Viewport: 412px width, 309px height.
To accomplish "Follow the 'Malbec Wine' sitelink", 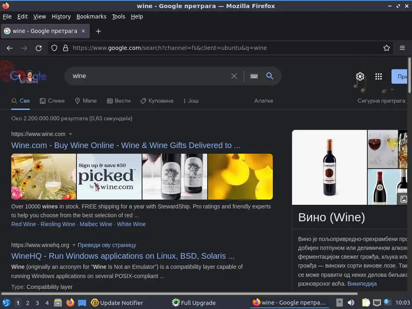I will [x=96, y=224].
